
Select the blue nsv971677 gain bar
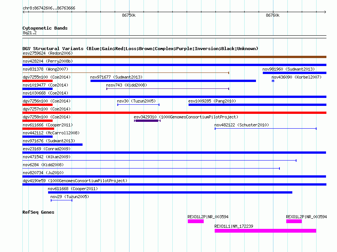[173, 81]
